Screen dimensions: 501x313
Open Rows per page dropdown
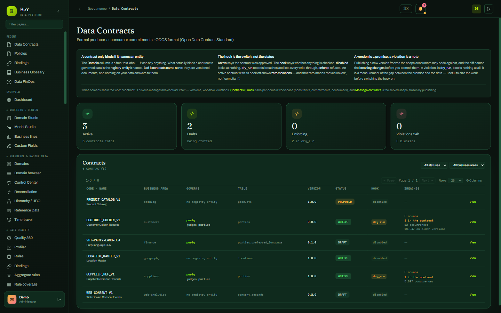pos(455,180)
